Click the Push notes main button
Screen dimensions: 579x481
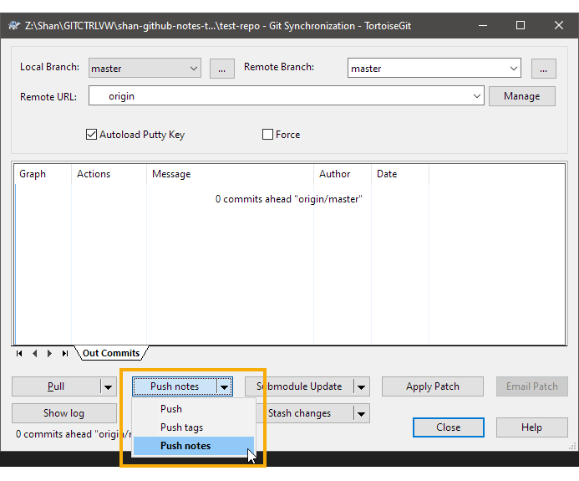point(175,386)
